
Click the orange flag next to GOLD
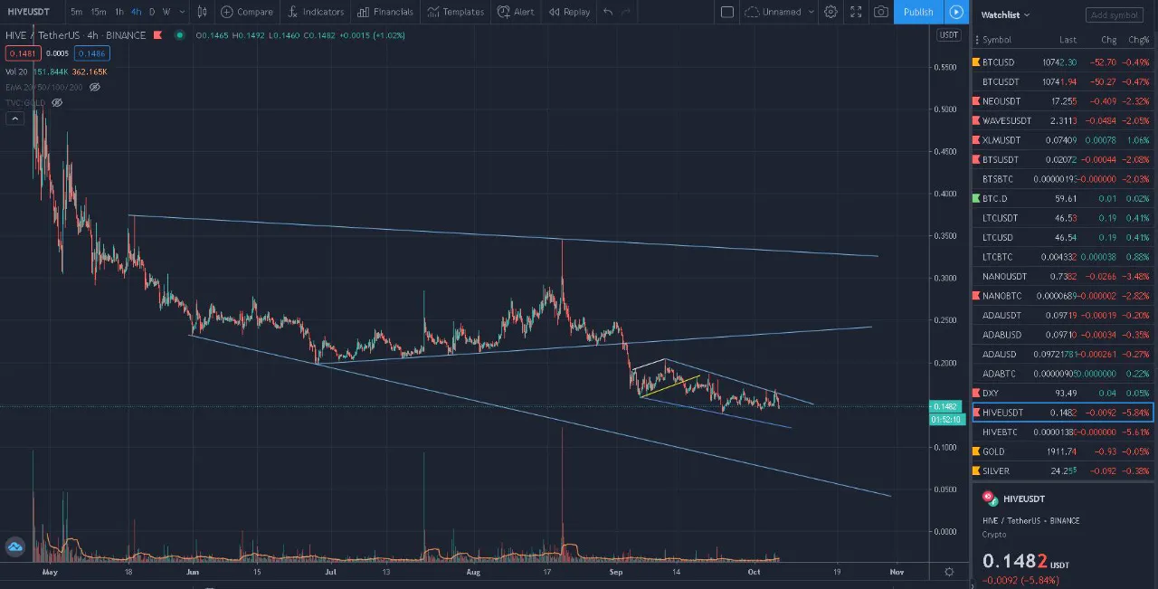(x=976, y=451)
